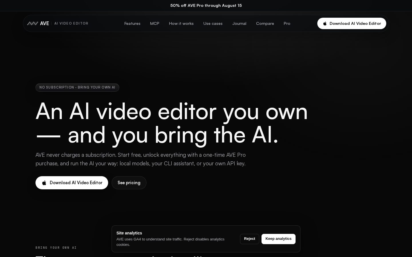412x257 pixels.
Task: Open the See pricing button
Action: [129, 183]
